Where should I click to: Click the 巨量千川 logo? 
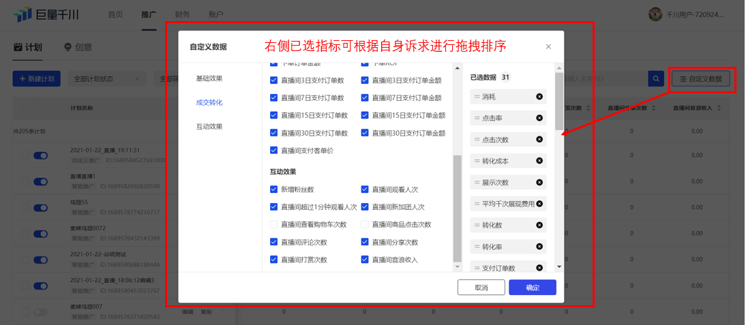pos(46,15)
